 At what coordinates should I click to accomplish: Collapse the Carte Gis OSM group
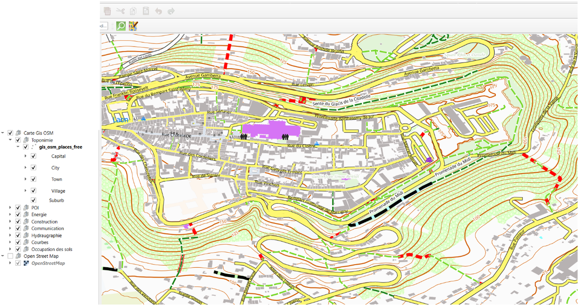[x=3, y=133]
